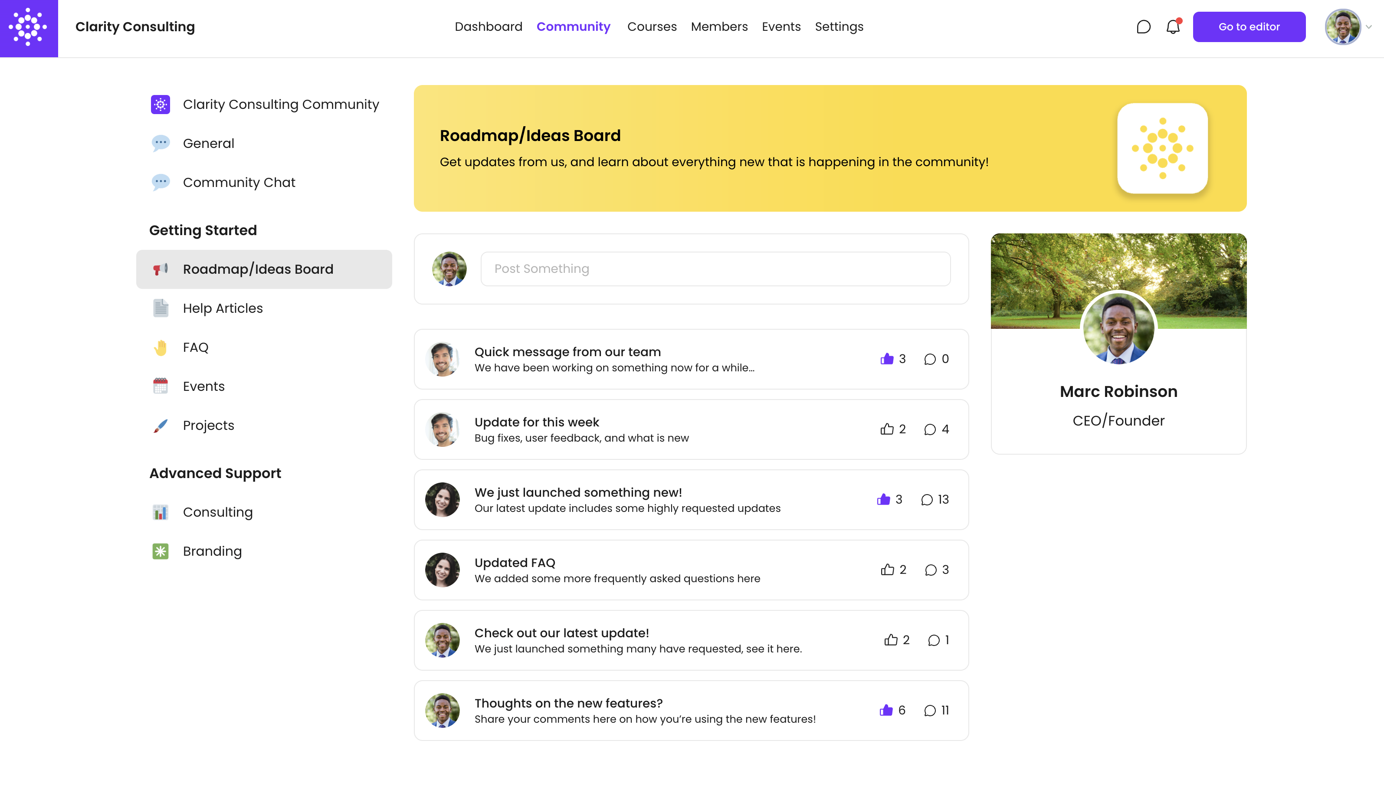This screenshot has width=1384, height=793.
Task: Open Marc Robinson's profile photo
Action: point(1118,328)
